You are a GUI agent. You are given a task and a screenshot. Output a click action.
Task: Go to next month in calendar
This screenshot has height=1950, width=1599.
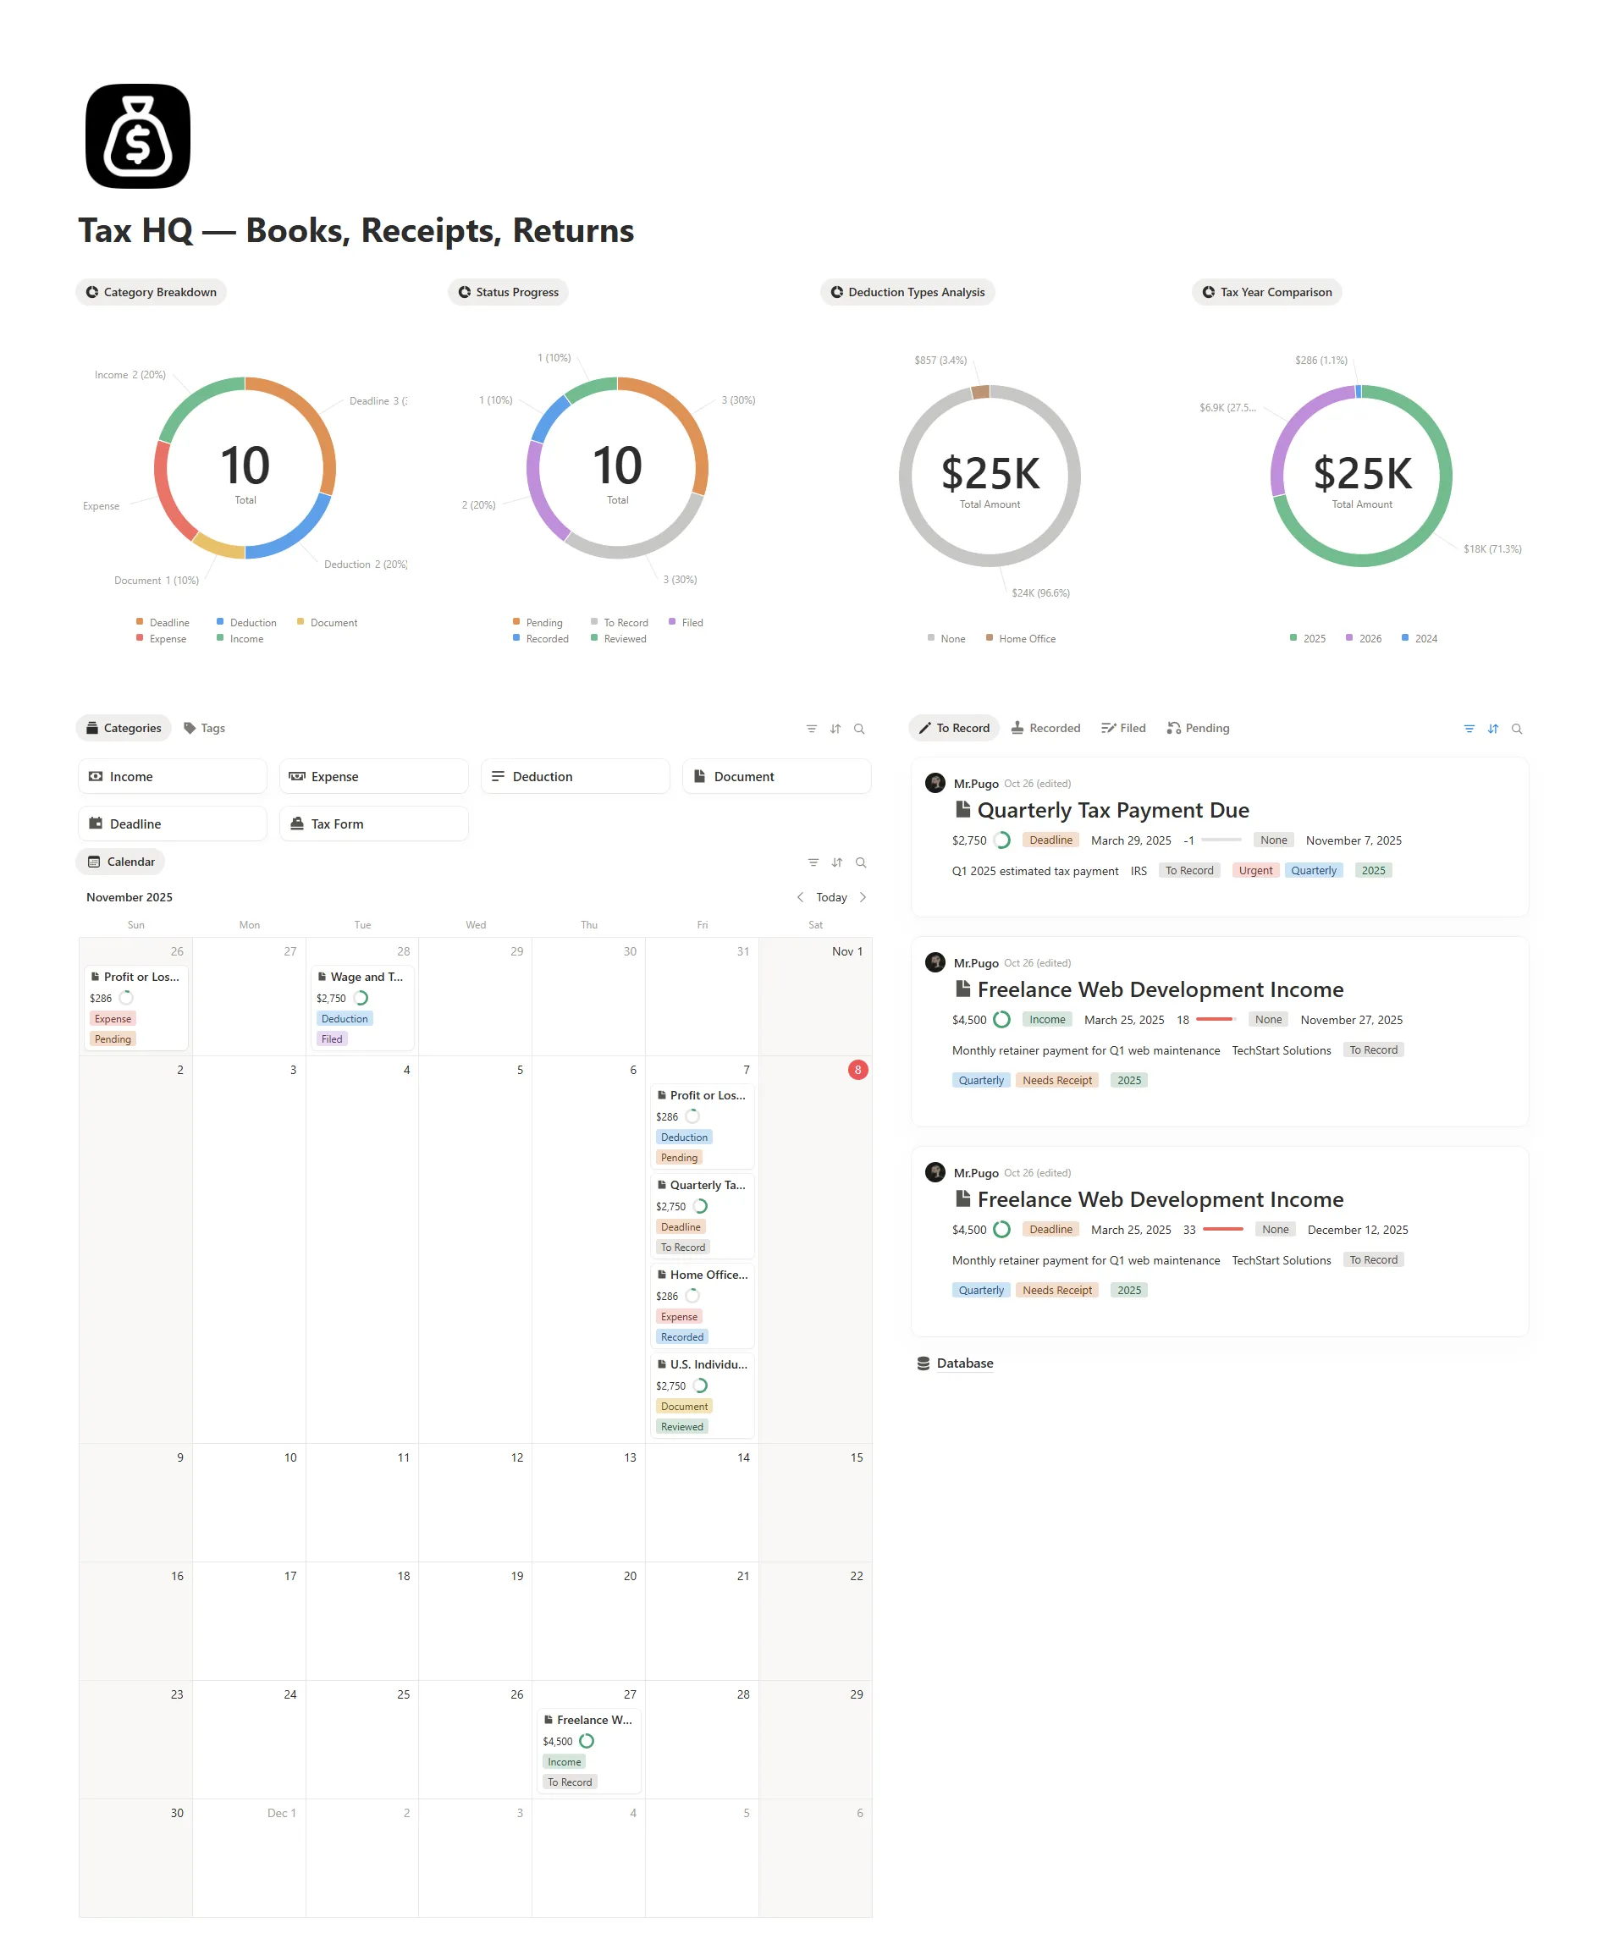[x=862, y=897]
